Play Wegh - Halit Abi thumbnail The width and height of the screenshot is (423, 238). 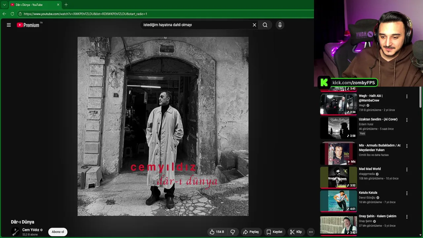pos(339,104)
